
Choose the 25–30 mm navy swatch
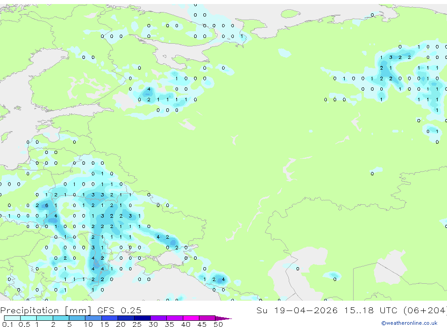(x=142, y=318)
